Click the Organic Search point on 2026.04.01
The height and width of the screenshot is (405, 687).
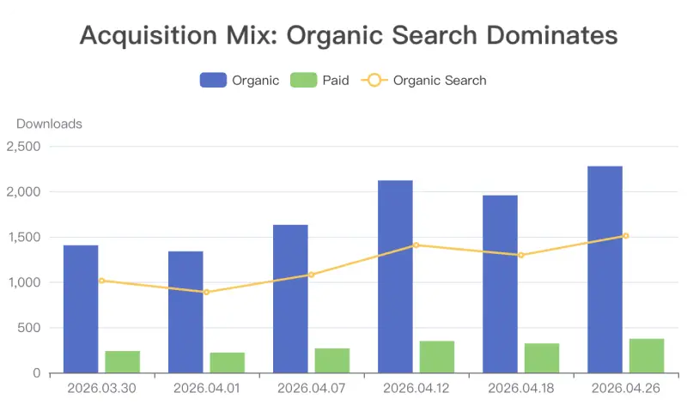(206, 292)
